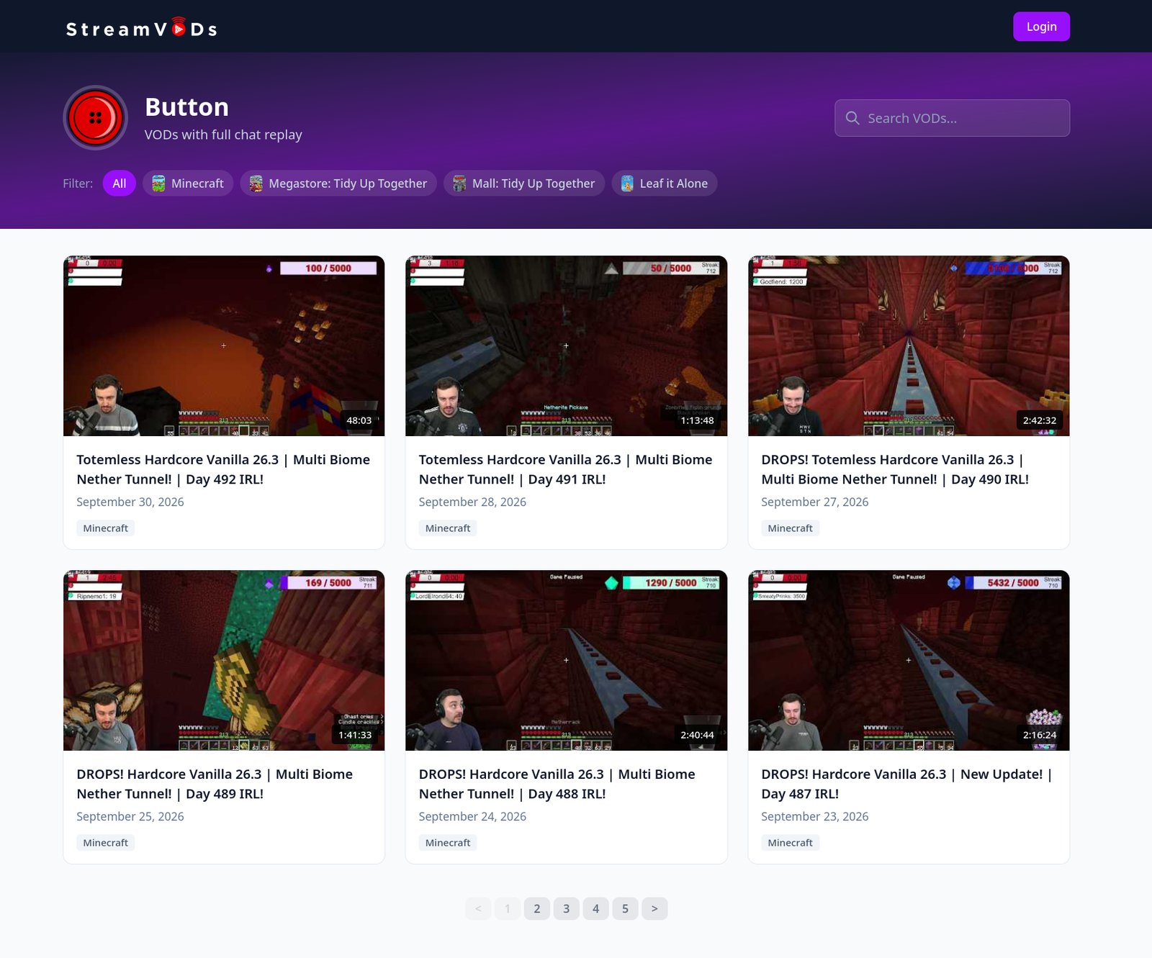This screenshot has height=958, width=1152.
Task: Open the Day 491 VOD thumbnail
Action: coord(566,346)
